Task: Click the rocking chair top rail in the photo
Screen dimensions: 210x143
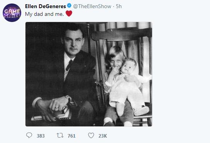Action: (122, 35)
